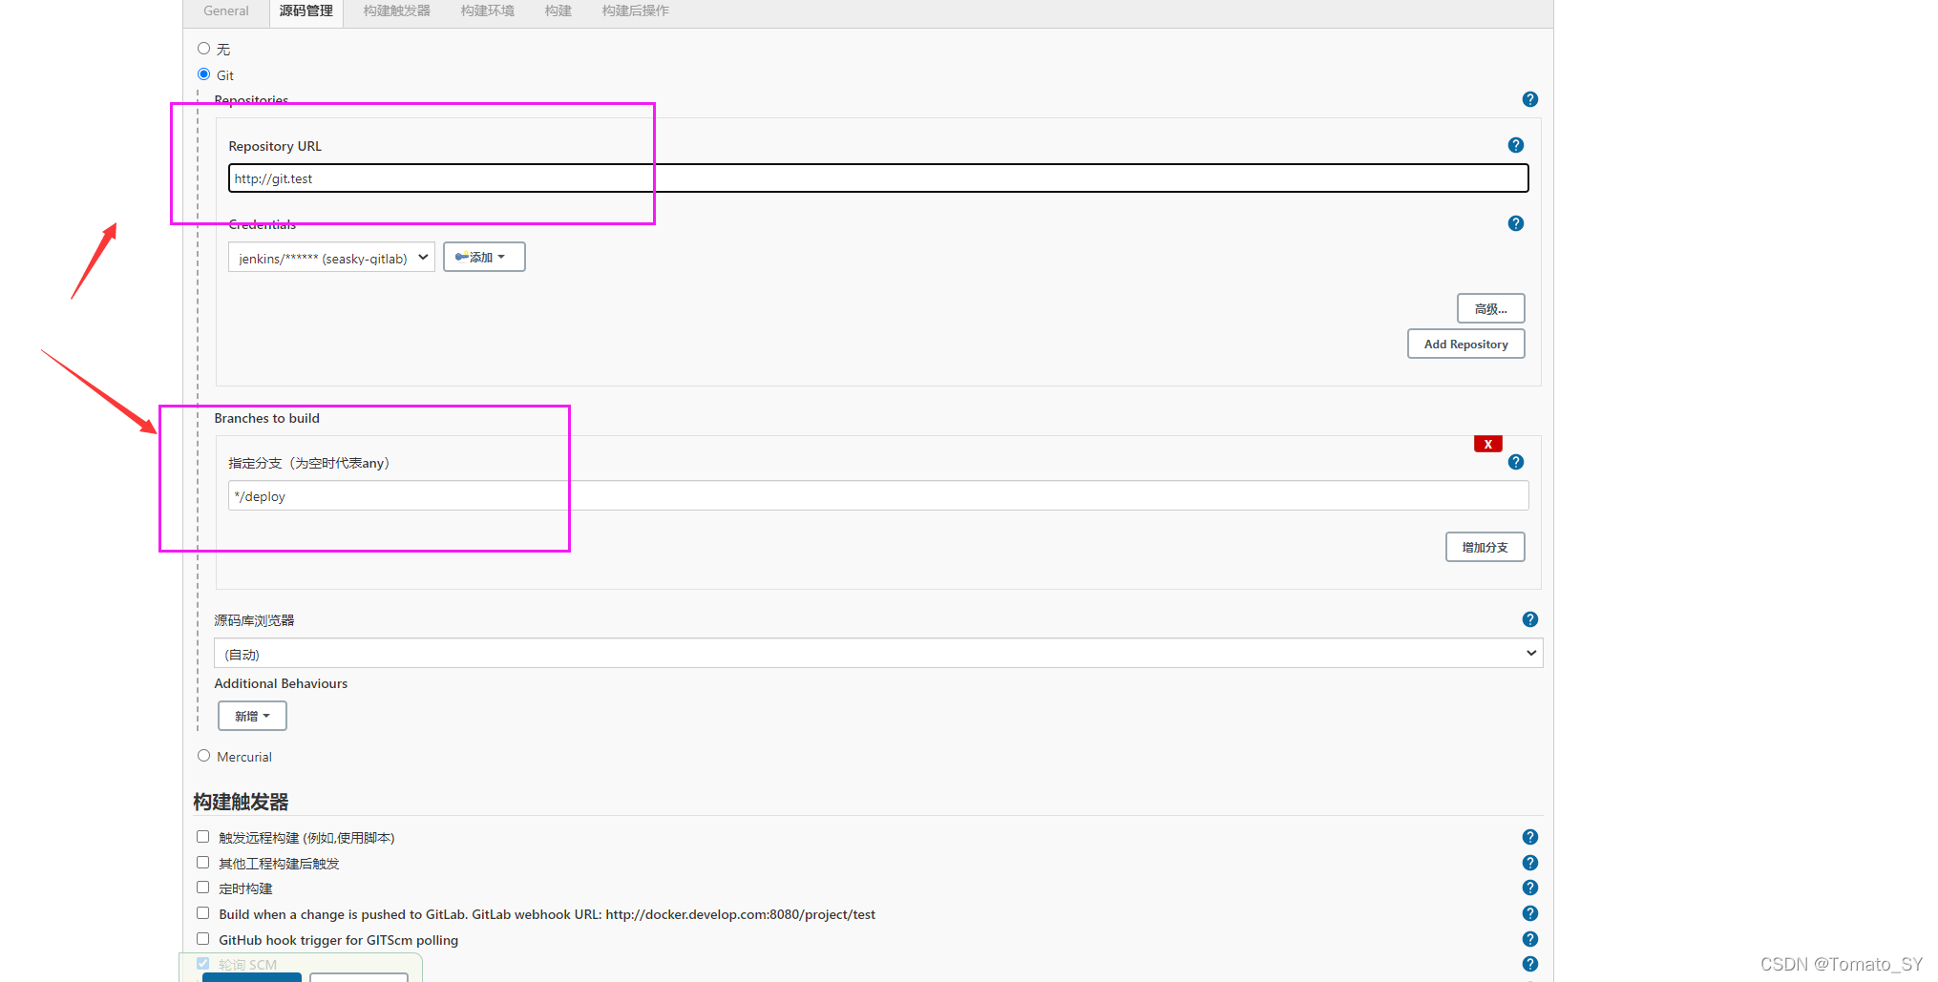1938x982 pixels.
Task: Open help for the Repositories section
Action: (1529, 99)
